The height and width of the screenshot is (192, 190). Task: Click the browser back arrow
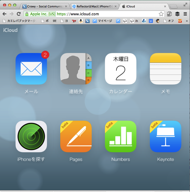click(4, 14)
